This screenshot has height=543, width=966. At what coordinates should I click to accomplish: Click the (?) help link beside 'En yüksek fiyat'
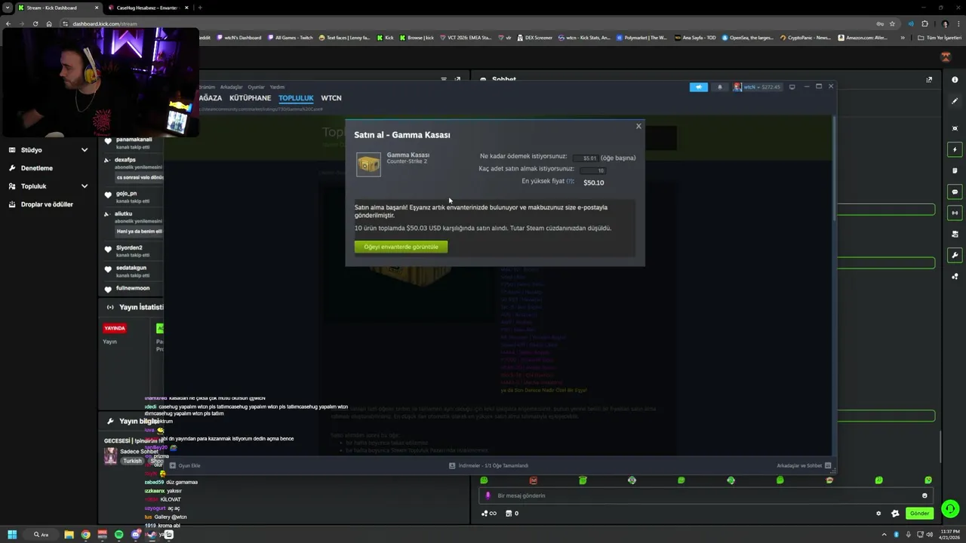click(570, 182)
